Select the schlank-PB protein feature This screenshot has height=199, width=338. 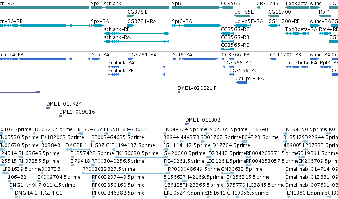(137, 75)
